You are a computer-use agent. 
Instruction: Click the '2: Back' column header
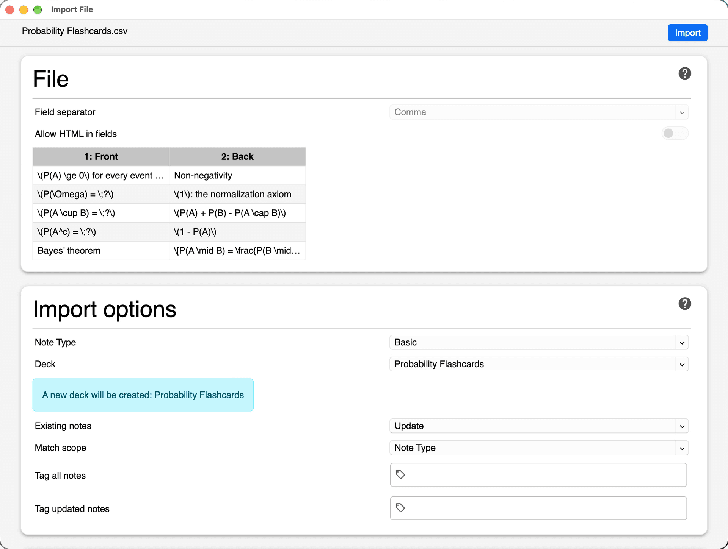point(237,157)
